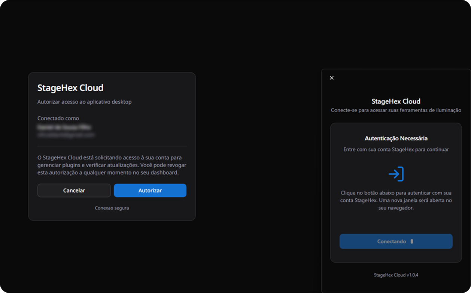Viewport: 471px width, 293px height.
Task: Click the Conectado como label
Action: click(x=58, y=118)
